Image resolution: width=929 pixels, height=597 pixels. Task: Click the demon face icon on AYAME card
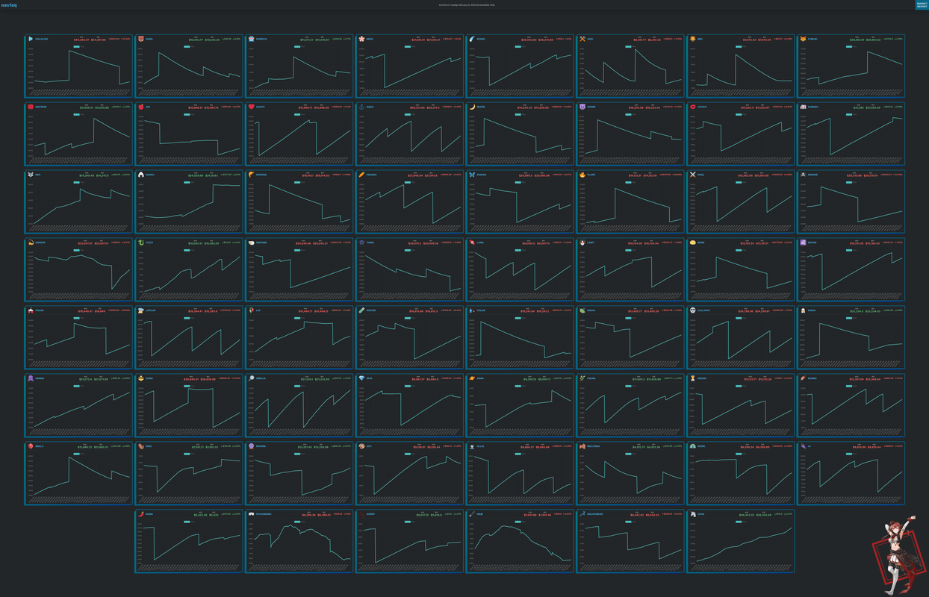[x=582, y=107]
